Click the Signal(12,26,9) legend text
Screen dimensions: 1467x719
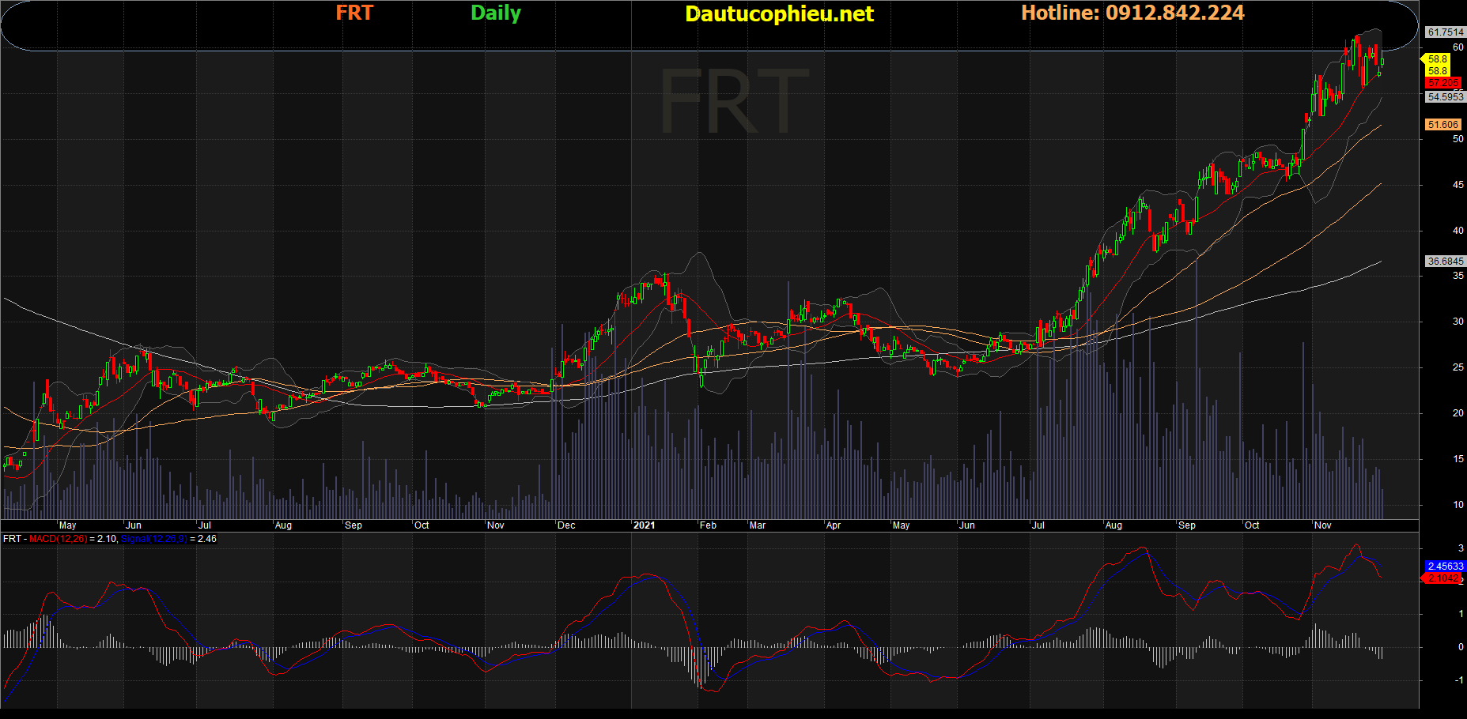[x=154, y=539]
